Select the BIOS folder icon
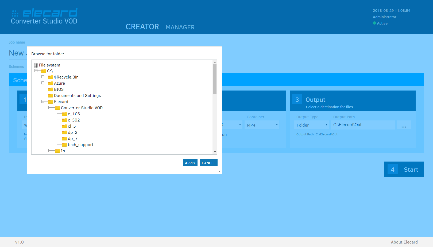The width and height of the screenshot is (433, 247). (51, 89)
